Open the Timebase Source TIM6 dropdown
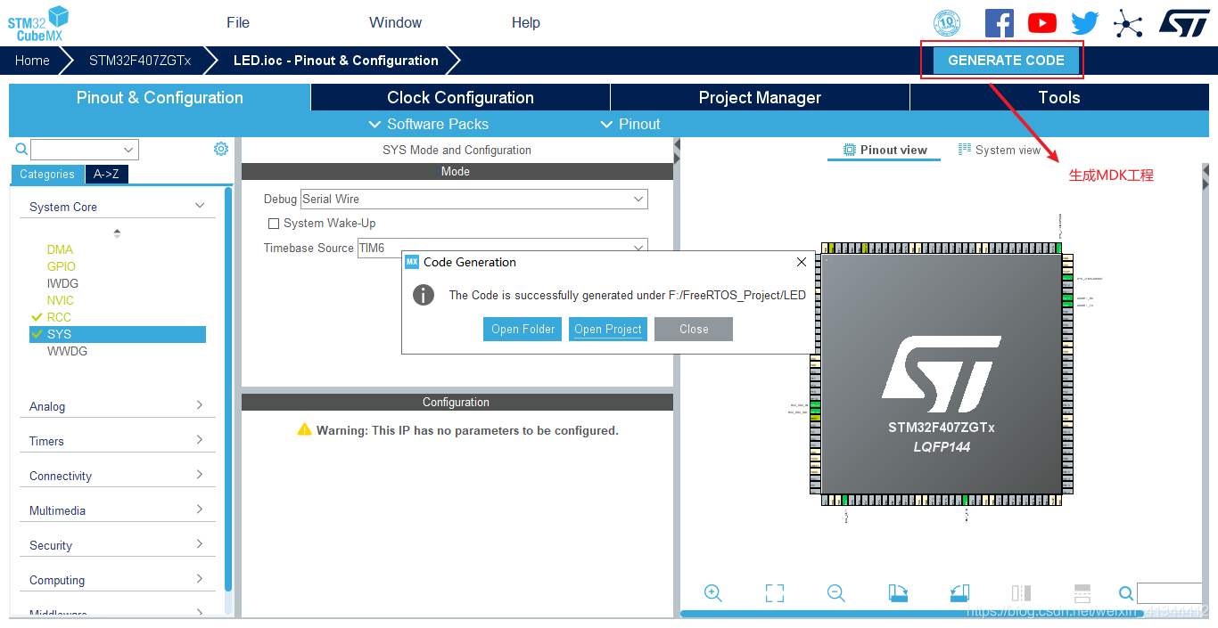The width and height of the screenshot is (1218, 628). click(x=503, y=248)
